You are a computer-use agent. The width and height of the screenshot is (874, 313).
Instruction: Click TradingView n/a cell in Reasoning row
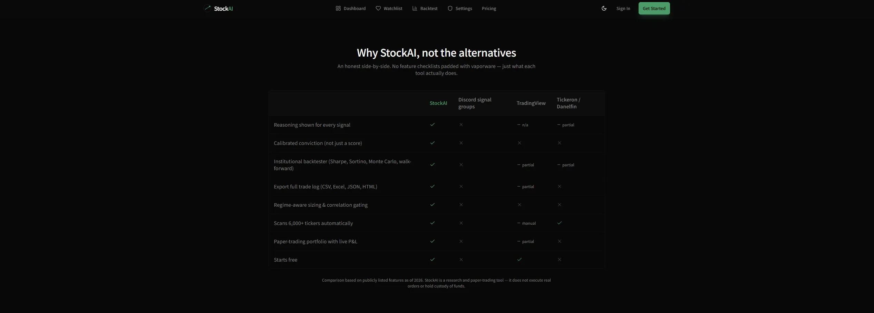pyautogui.click(x=523, y=125)
